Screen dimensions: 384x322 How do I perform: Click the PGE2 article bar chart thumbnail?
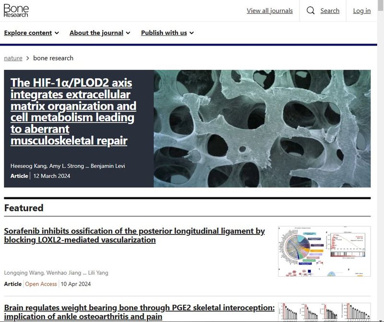tap(324, 312)
